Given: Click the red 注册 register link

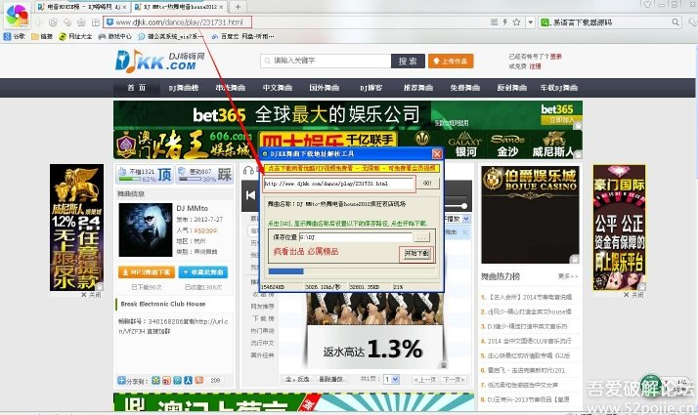Looking at the screenshot, I should click(535, 66).
